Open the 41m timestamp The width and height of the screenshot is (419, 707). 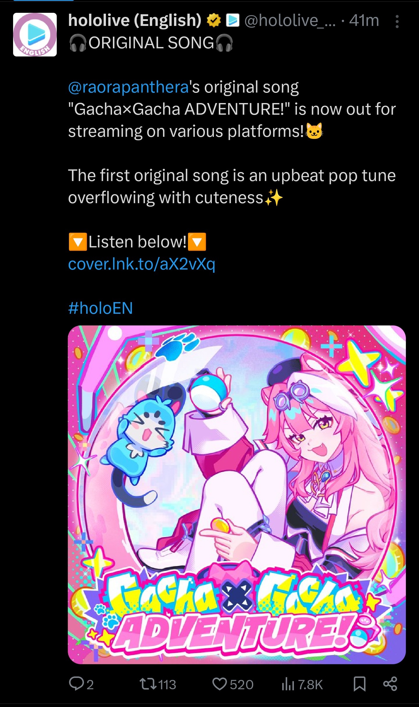pyautogui.click(x=364, y=21)
